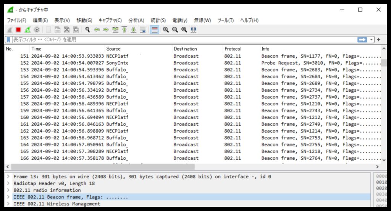Open the 分析(A) menu
The image size is (391, 211).
136,20
